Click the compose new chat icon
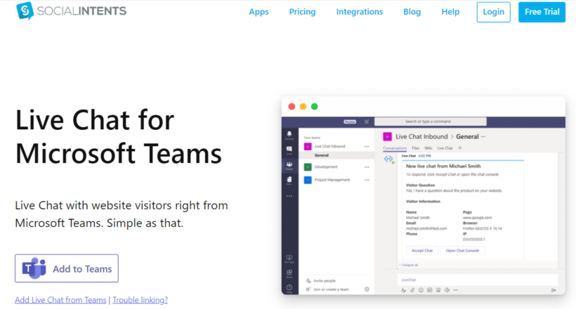Image resolution: width=576 pixels, height=309 pixels. (x=367, y=121)
